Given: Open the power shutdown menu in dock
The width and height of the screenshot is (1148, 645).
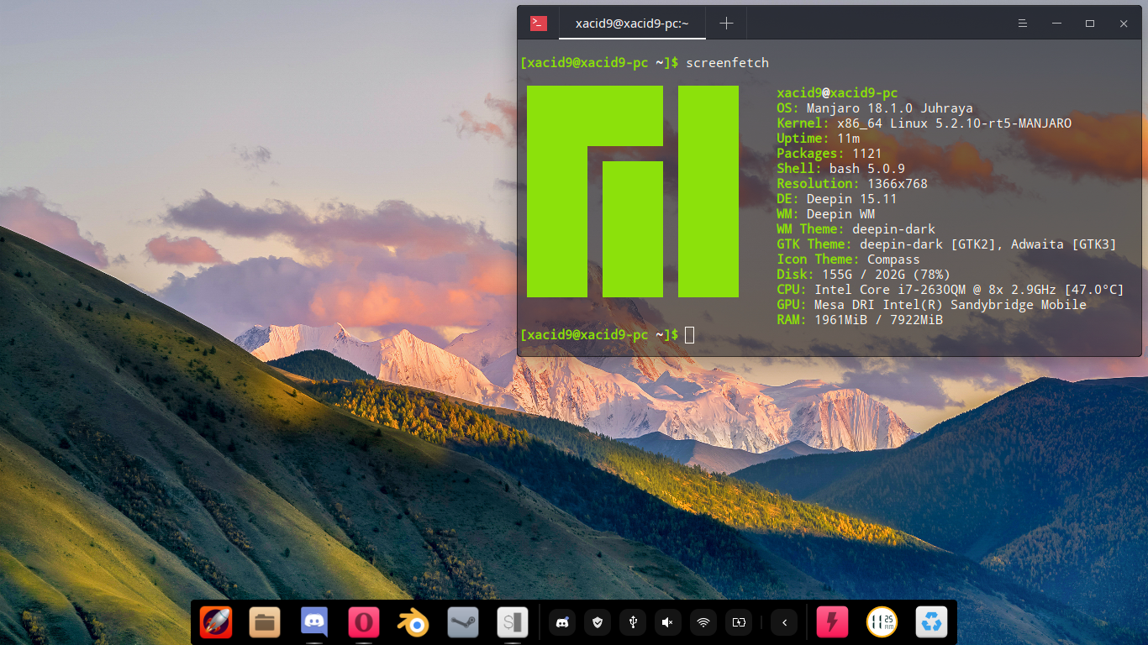Looking at the screenshot, I should (x=833, y=622).
